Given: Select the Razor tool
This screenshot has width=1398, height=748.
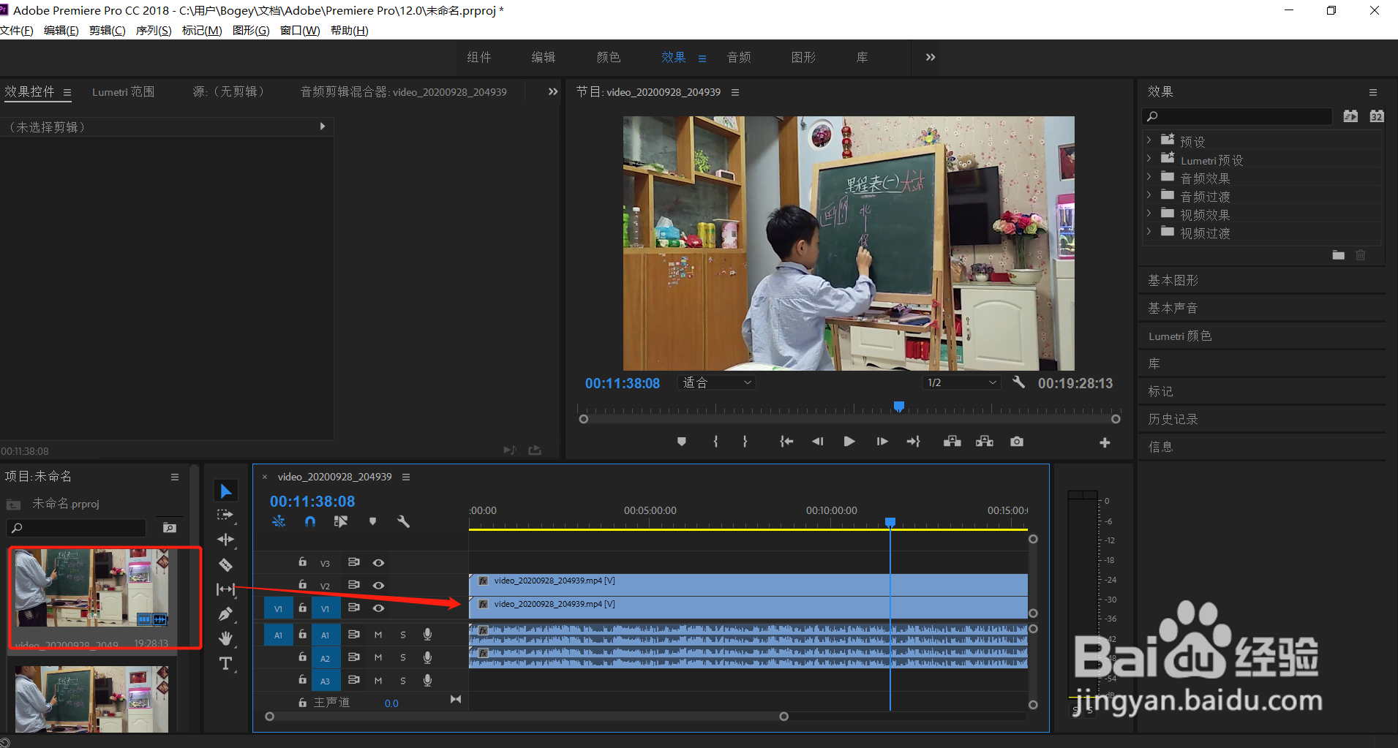Looking at the screenshot, I should pyautogui.click(x=225, y=564).
